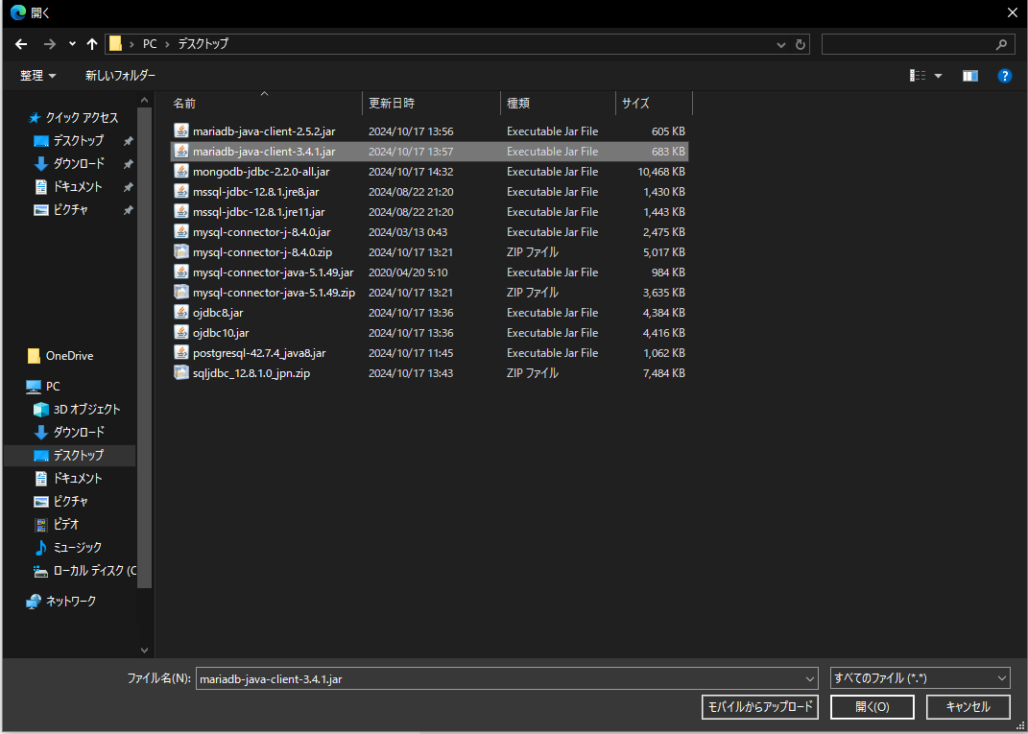Click the デスクトップ segment in address bar
The height and width of the screenshot is (734, 1028).
[203, 44]
